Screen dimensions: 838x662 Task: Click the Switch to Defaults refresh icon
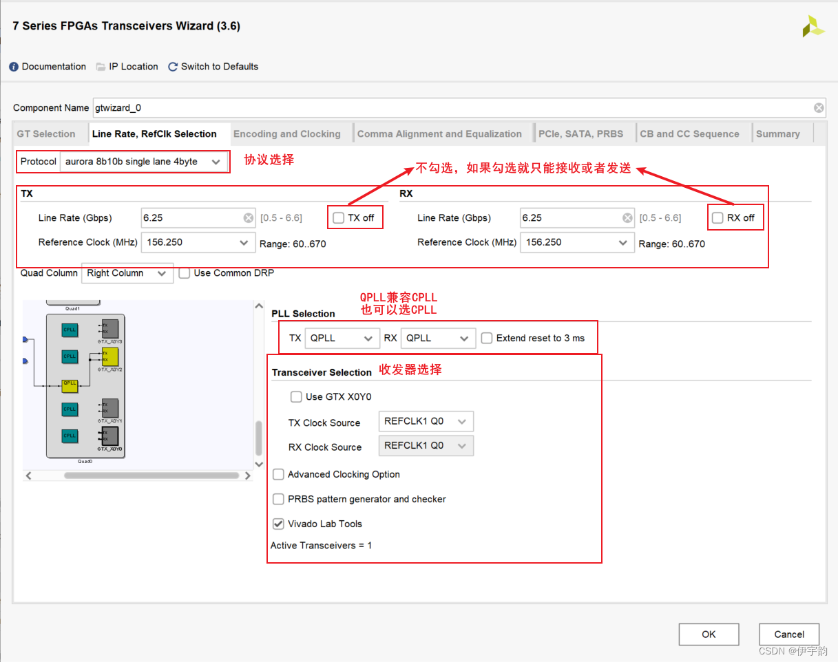(173, 67)
